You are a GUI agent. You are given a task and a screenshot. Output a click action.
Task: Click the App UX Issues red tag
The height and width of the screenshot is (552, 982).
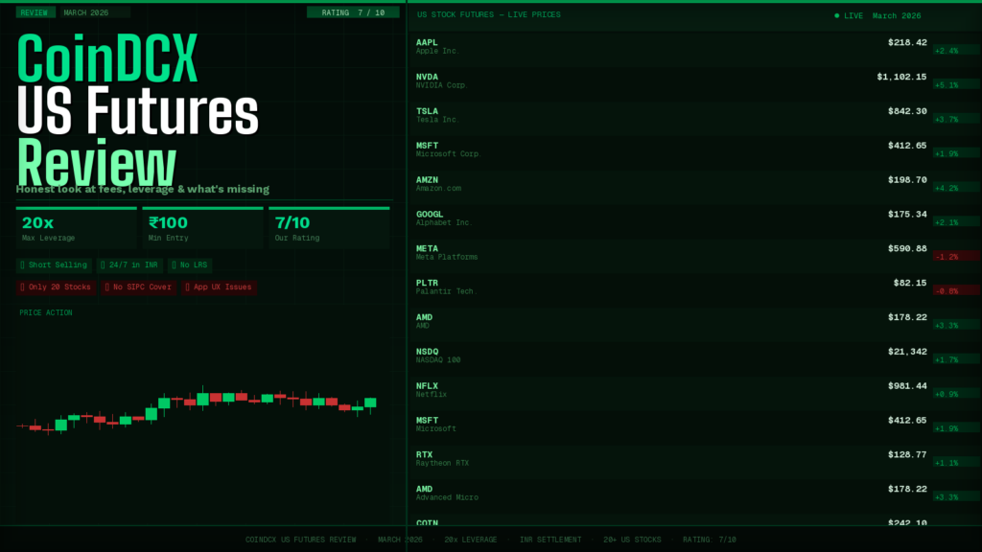point(219,287)
